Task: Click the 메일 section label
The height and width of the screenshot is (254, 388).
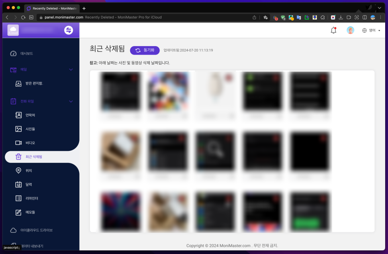Action: click(24, 69)
